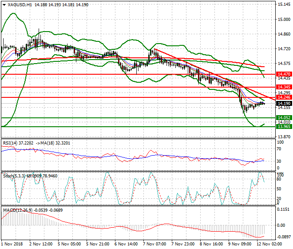Click the green 13.965 support level tag

(x=283, y=127)
